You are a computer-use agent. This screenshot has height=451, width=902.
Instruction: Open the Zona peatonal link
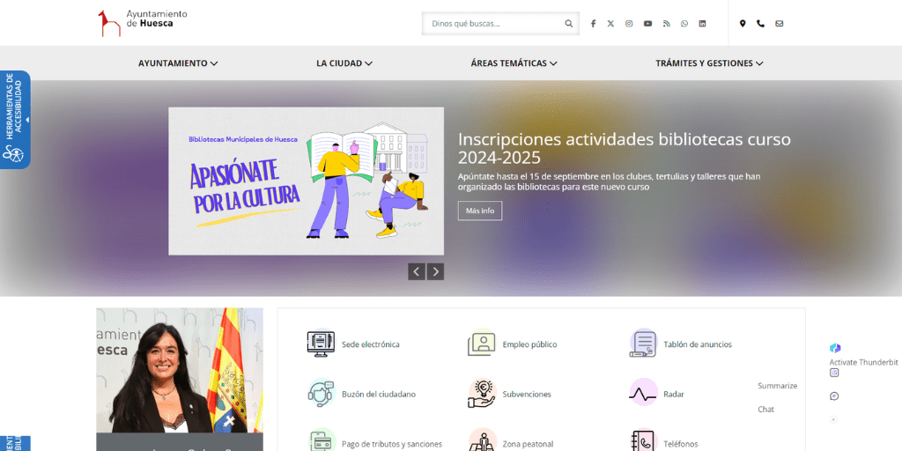click(529, 444)
